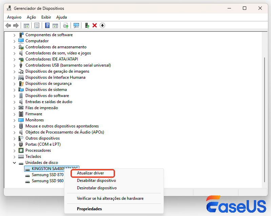This screenshot has height=216, width=271.
Task: Click the Dispositivos de segurança key icon
Action: pos(21,83)
